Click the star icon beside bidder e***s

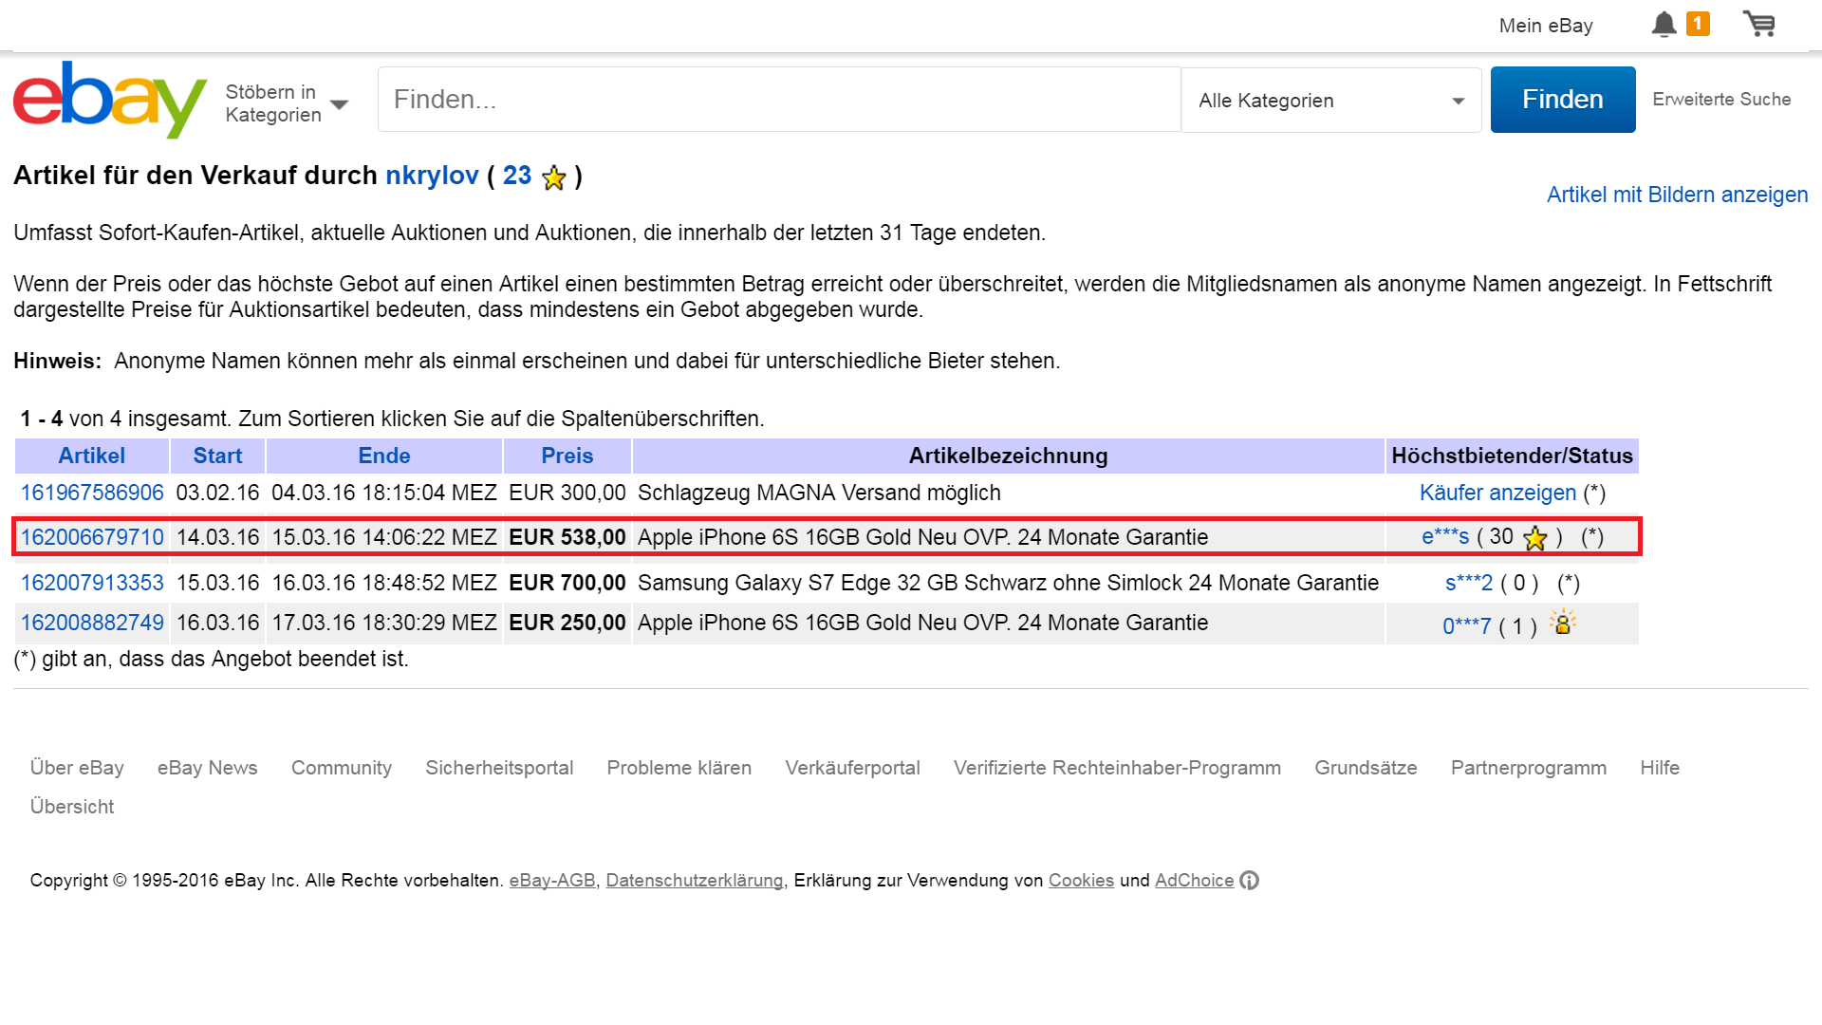(x=1534, y=538)
